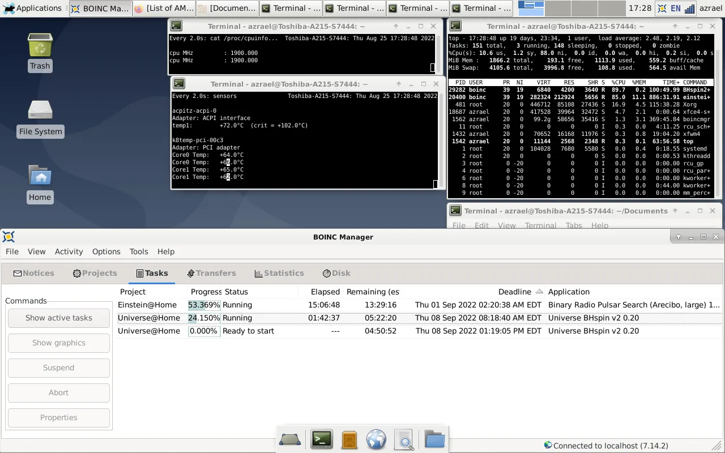Open Tabs menu in Documents terminal
Screen dimensions: 725x453
pyautogui.click(x=574, y=225)
